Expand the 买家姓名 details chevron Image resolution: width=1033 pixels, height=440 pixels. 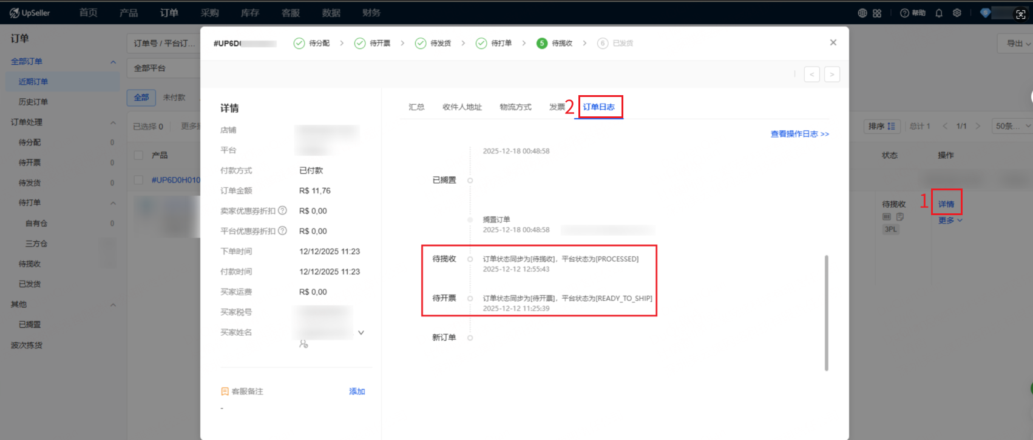[x=361, y=333]
